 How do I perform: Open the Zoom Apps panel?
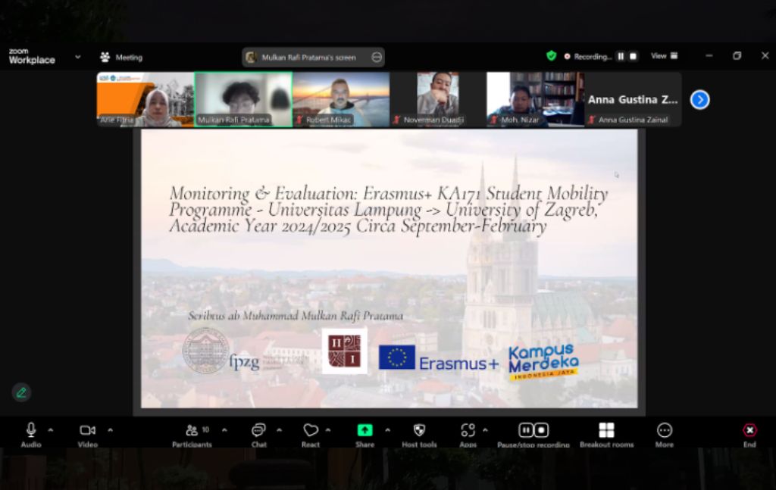468,428
